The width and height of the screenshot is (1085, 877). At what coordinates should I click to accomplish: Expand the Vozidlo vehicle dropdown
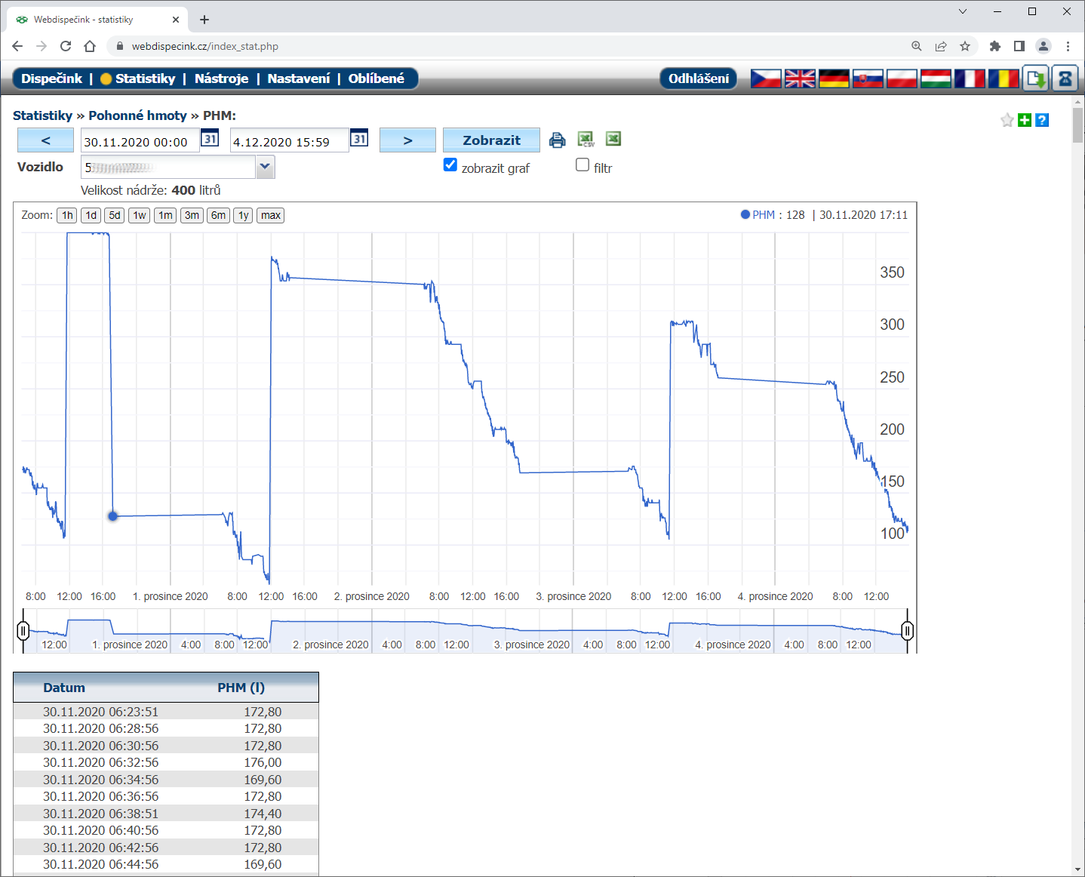click(x=265, y=167)
